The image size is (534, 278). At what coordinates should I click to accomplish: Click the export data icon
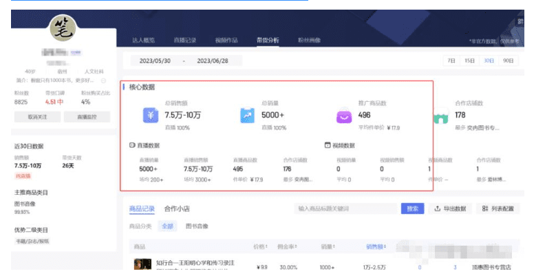pyautogui.click(x=437, y=208)
